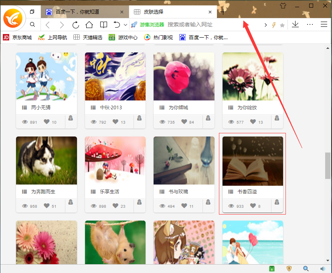Click the zoom magnifier in status bar
The height and width of the screenshot is (273, 332).
coord(306,269)
